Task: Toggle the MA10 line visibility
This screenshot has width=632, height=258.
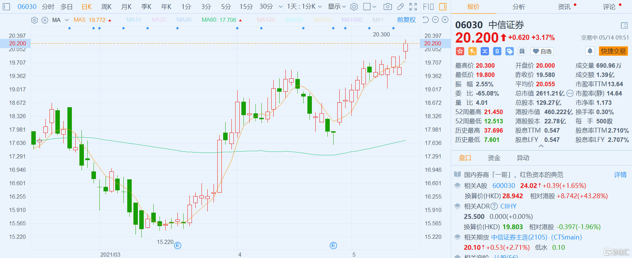Action: pyautogui.click(x=134, y=20)
